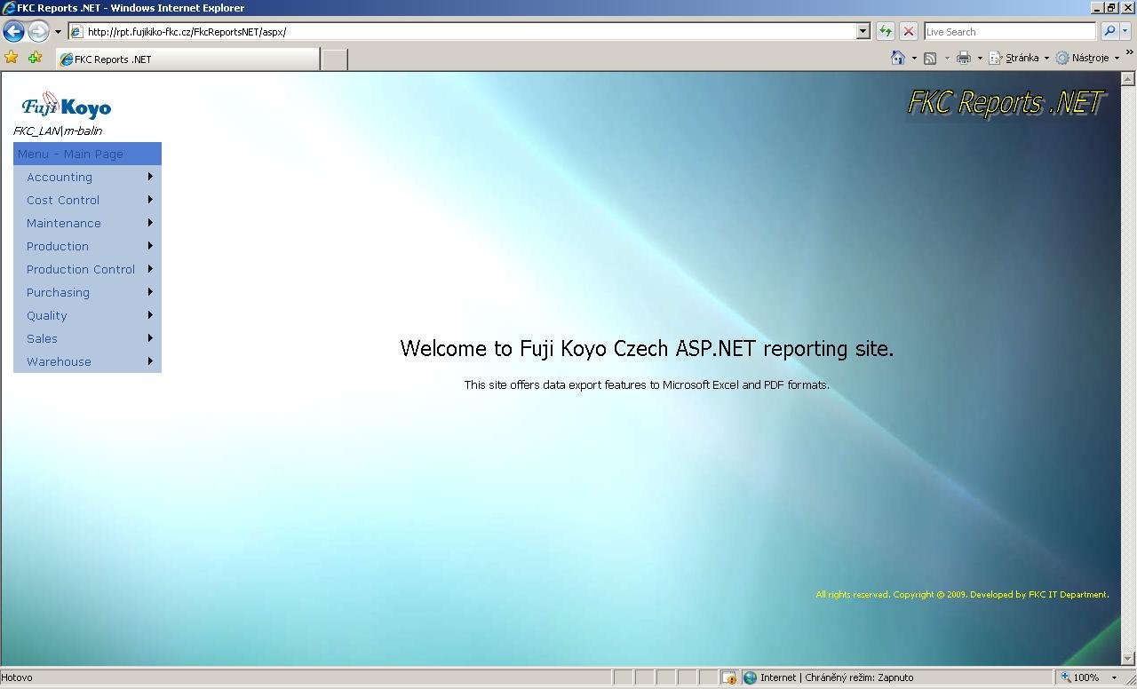Expand the Print options dropdown arrow
Viewport: 1137px width, 689px height.
[980, 58]
